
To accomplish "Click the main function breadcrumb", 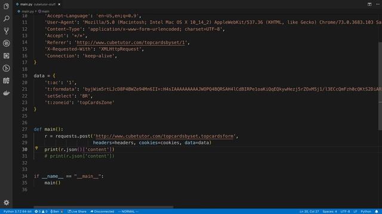I will pos(44,11).
